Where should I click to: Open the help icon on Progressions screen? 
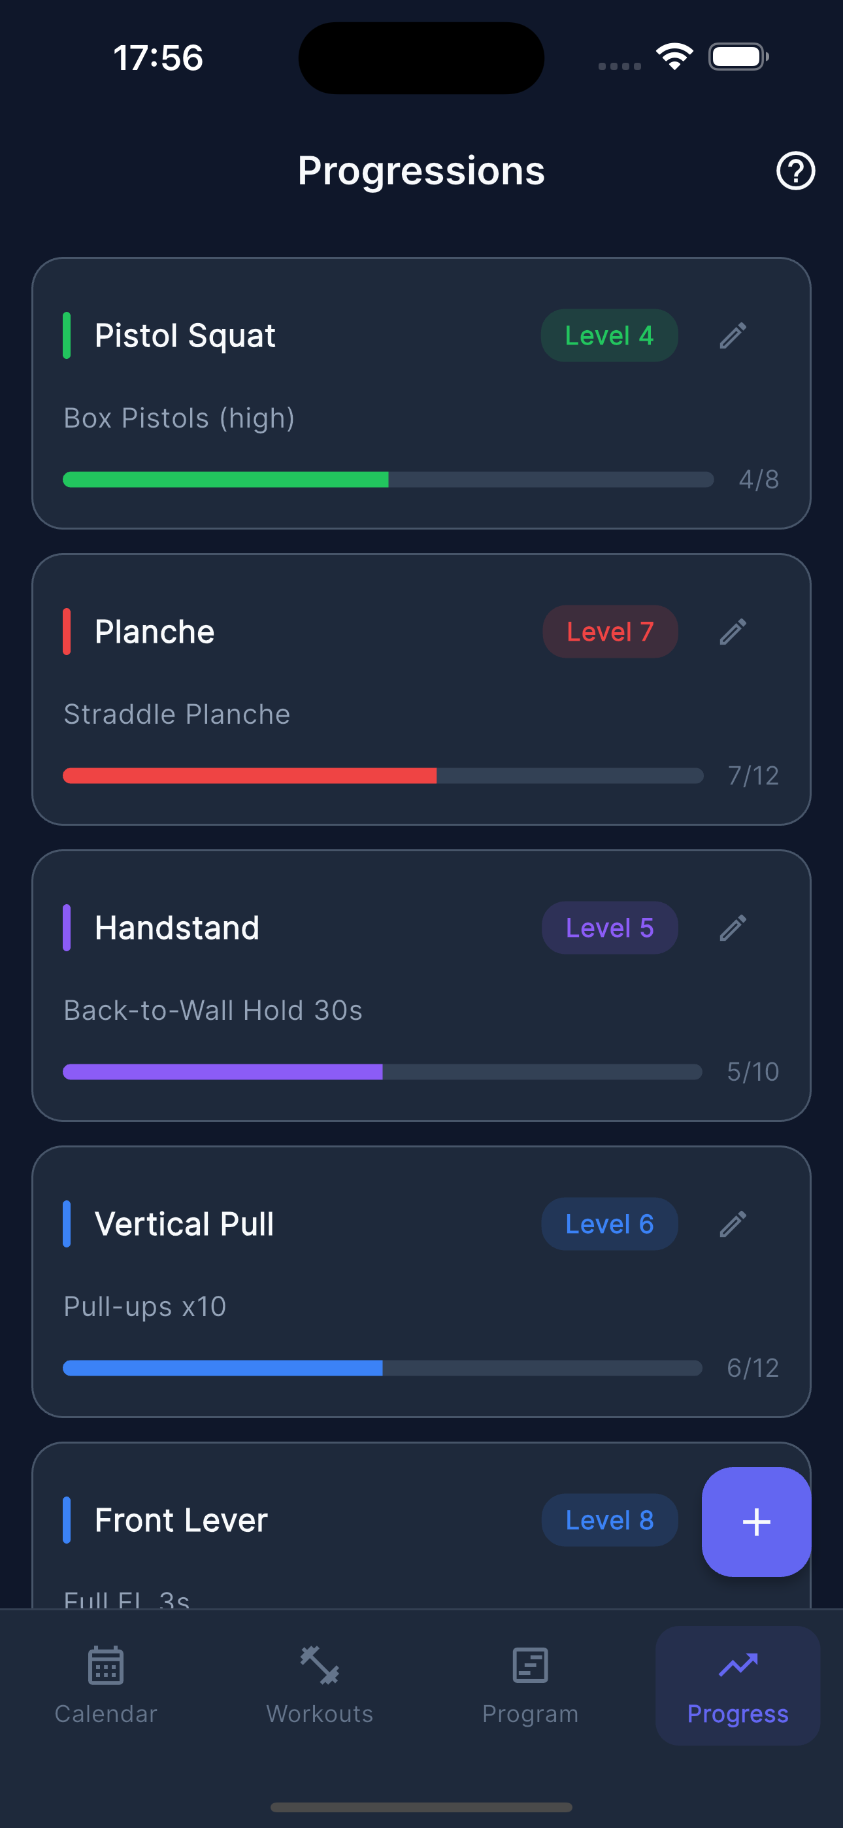tap(795, 170)
